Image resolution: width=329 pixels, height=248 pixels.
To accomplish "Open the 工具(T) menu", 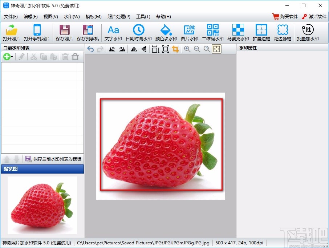I will tap(143, 17).
